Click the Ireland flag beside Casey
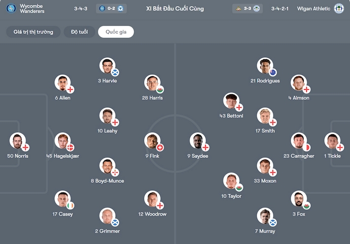The width and height of the screenshot is (350, 244). pos(70,206)
